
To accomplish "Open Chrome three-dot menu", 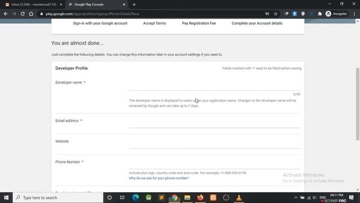I will (x=354, y=14).
